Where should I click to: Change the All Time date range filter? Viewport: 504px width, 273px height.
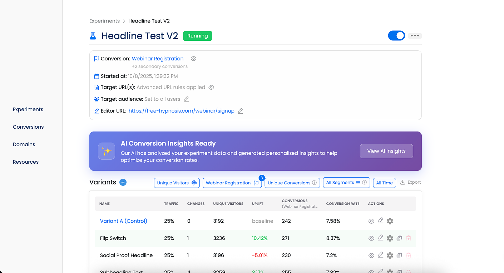[x=384, y=183]
